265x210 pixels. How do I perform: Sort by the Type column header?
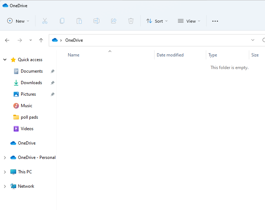tap(213, 55)
